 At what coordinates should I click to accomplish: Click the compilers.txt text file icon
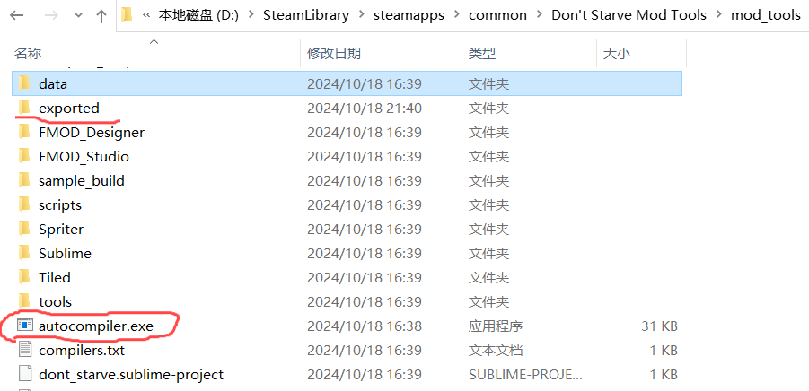point(25,350)
